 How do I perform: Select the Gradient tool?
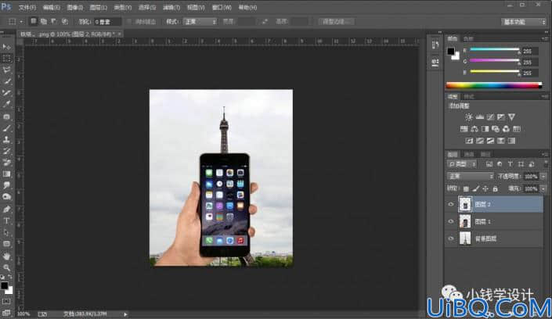[6, 174]
